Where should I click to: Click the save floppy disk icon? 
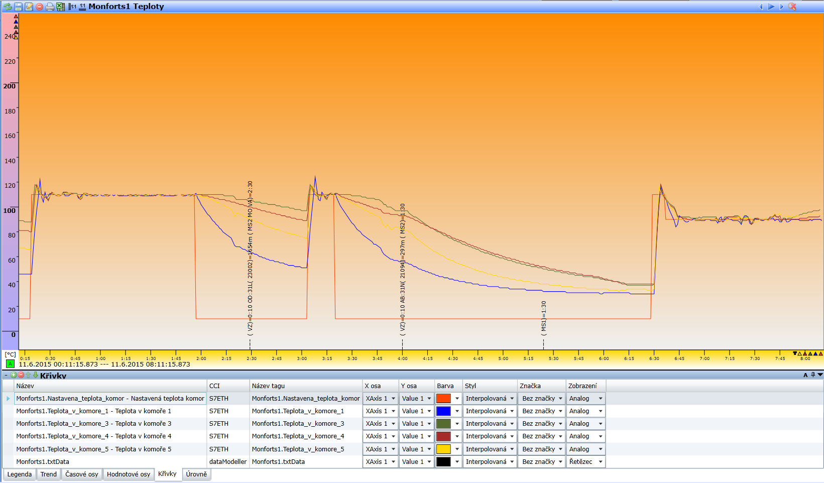tap(18, 7)
